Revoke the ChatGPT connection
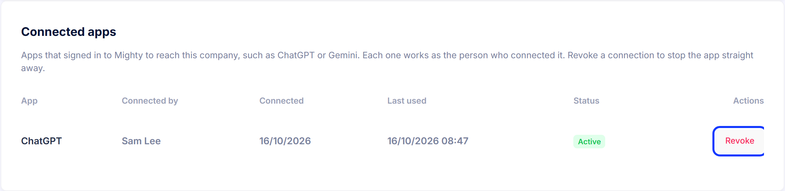Image resolution: width=785 pixels, height=191 pixels. 739,141
